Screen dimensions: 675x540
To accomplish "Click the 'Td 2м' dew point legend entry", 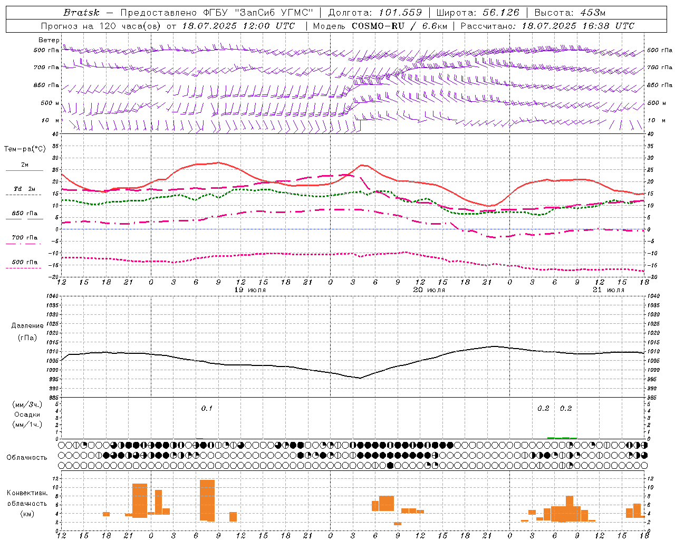I will click(25, 189).
